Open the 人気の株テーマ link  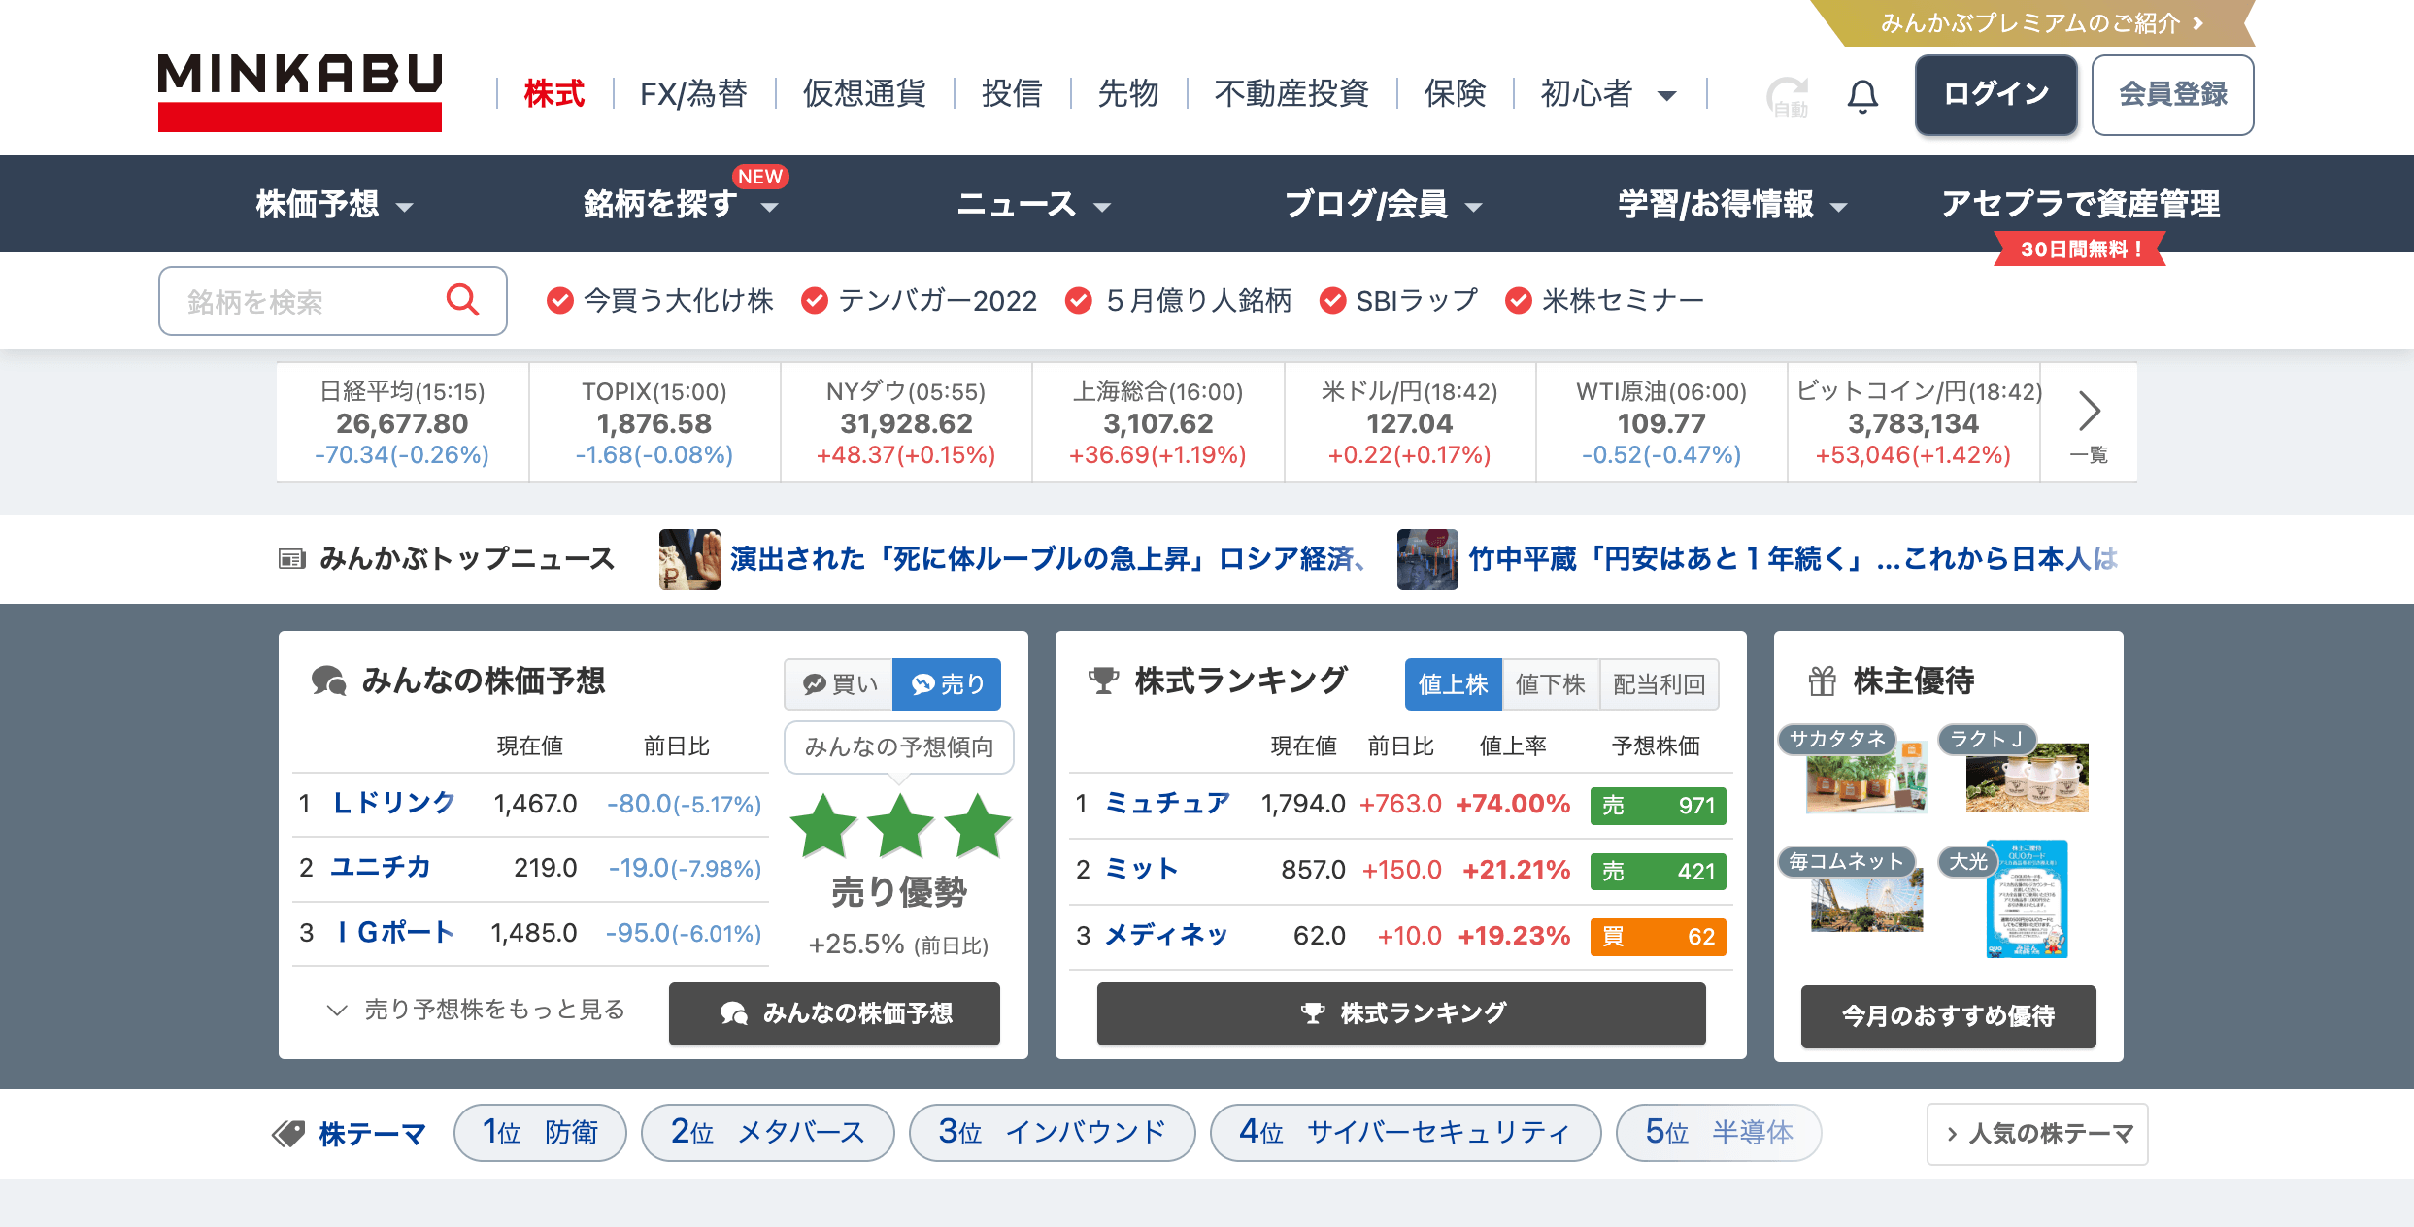2037,1134
